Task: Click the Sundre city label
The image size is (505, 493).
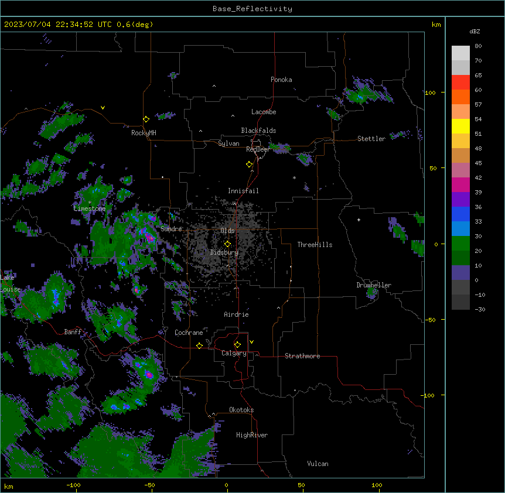Action: (x=171, y=229)
